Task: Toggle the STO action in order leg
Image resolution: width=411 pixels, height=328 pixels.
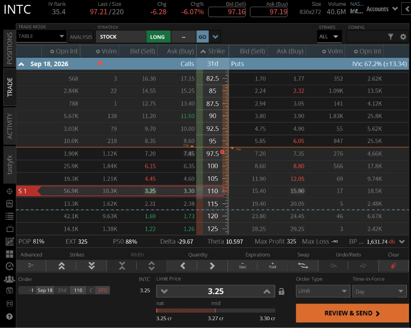Action: pyautogui.click(x=102, y=290)
